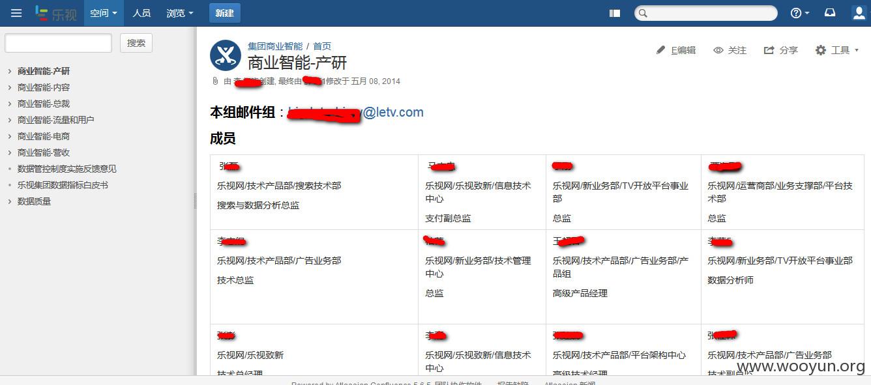Click 乐视网/技术产品部/平台架构中心 text
This screenshot has width=871, height=385.
[619, 355]
